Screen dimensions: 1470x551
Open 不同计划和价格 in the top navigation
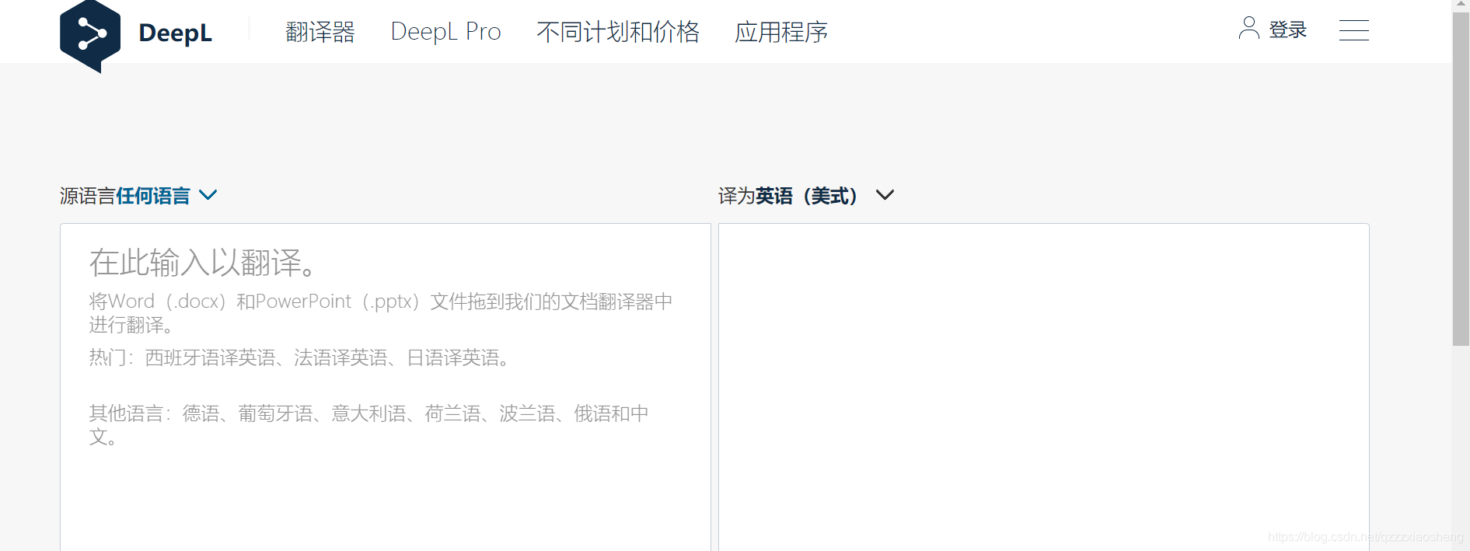click(x=618, y=32)
